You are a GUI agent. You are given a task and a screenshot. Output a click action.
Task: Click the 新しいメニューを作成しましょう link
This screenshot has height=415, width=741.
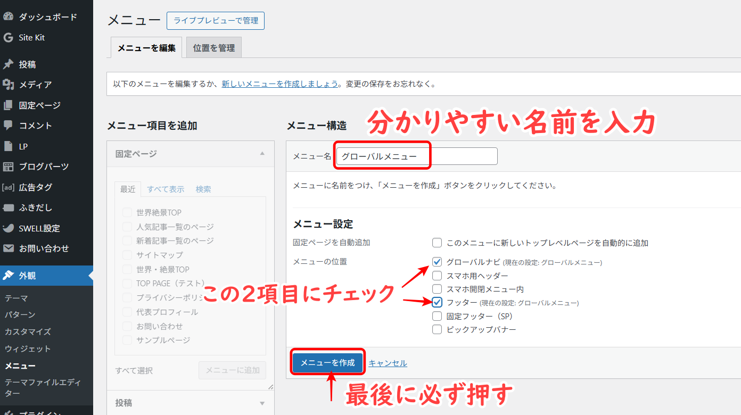point(280,84)
